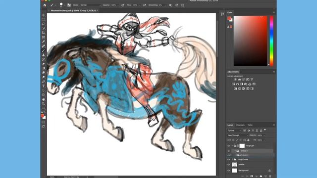This screenshot has width=317, height=178.
Task: Toggle lock all padlock icon
Action: coord(249,140)
